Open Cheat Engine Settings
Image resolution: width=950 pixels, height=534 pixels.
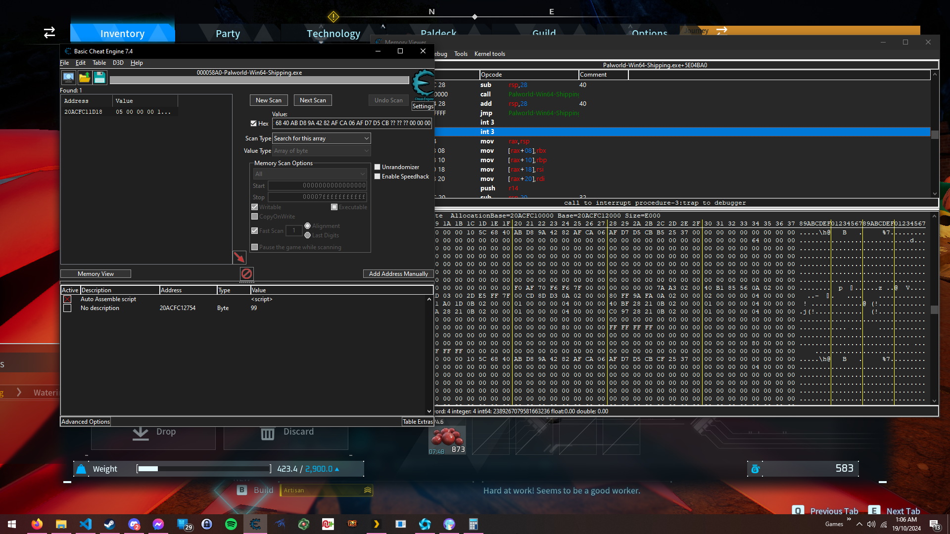423,106
